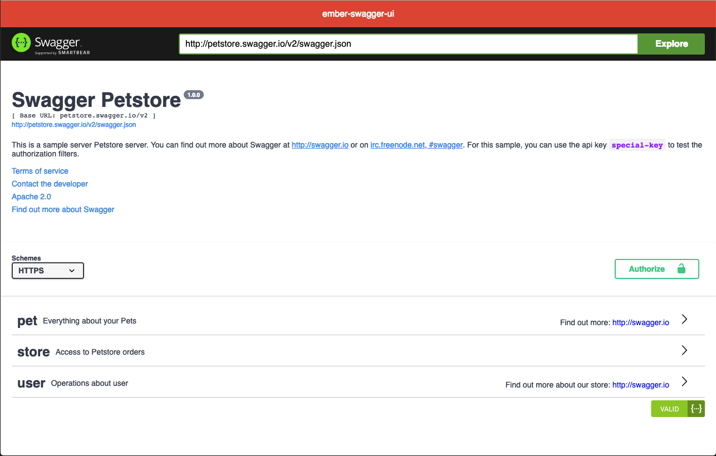Click the Base URL petstore.swagger.io/v2 text
Viewport: 716px width, 456px height.
click(x=84, y=116)
